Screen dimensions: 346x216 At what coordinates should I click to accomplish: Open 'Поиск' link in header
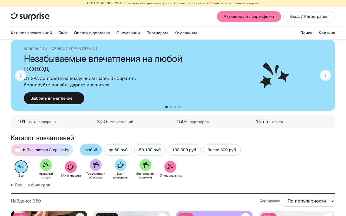tap(306, 33)
